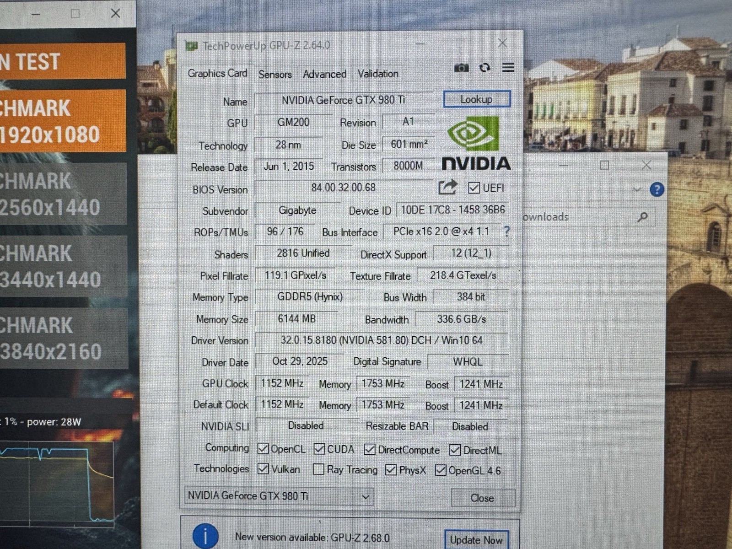
Task: Open the Validation tab
Action: 378,74
